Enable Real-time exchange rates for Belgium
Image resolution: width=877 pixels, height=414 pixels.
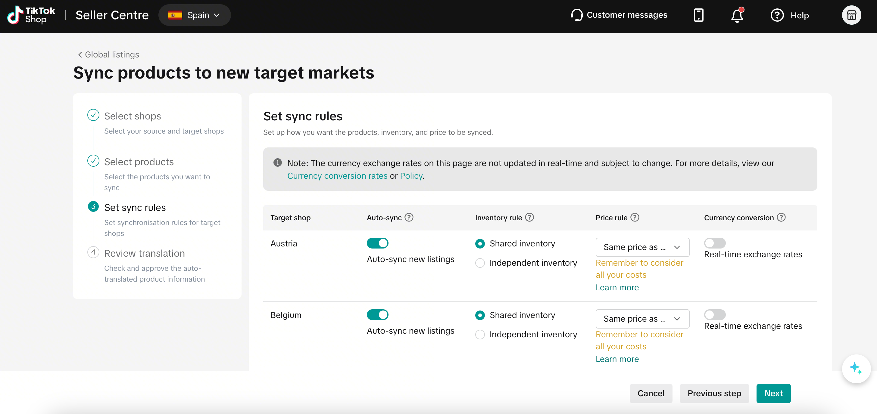tap(715, 315)
